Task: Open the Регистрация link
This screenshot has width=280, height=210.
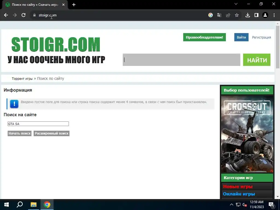Action: click(261, 37)
